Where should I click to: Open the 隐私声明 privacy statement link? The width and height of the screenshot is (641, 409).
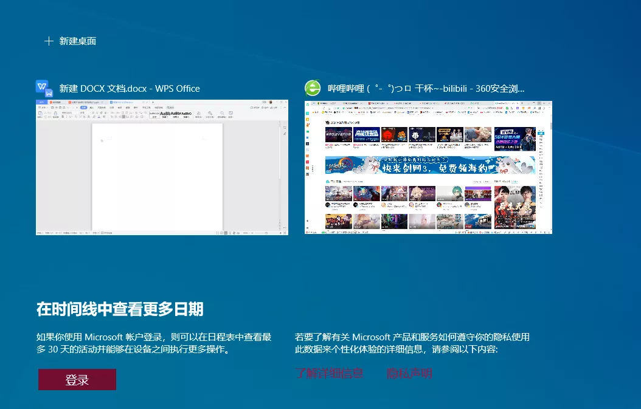411,373
